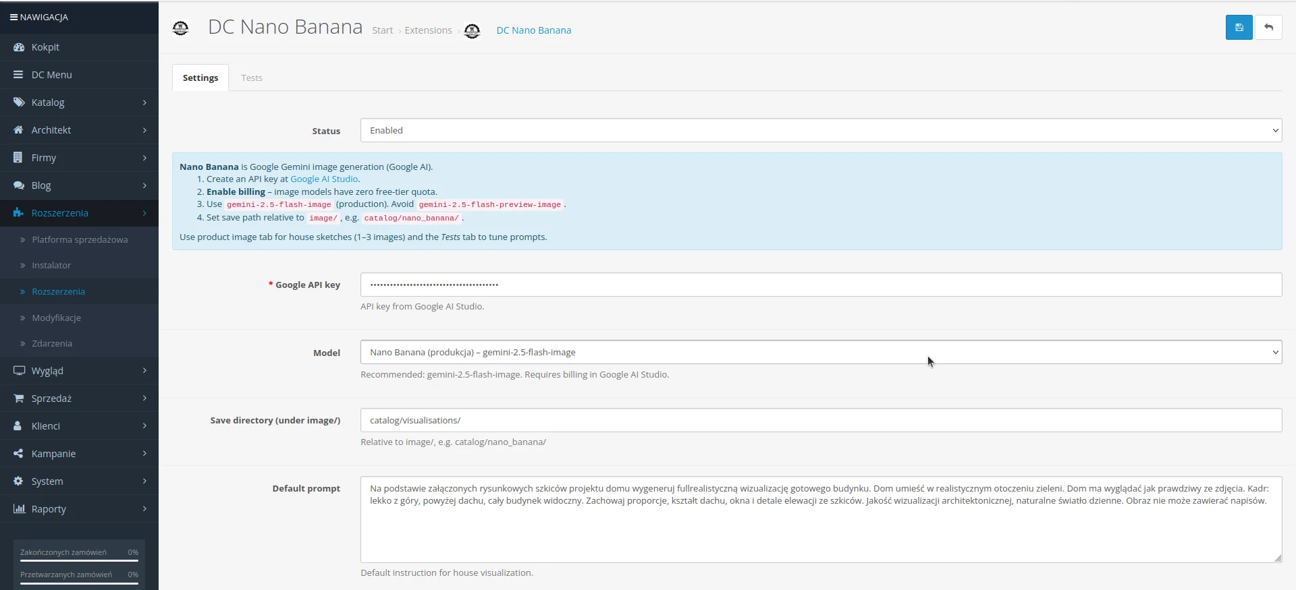The width and height of the screenshot is (1296, 590).
Task: Click the Rozszerzenia puzzle icon
Action: point(18,213)
